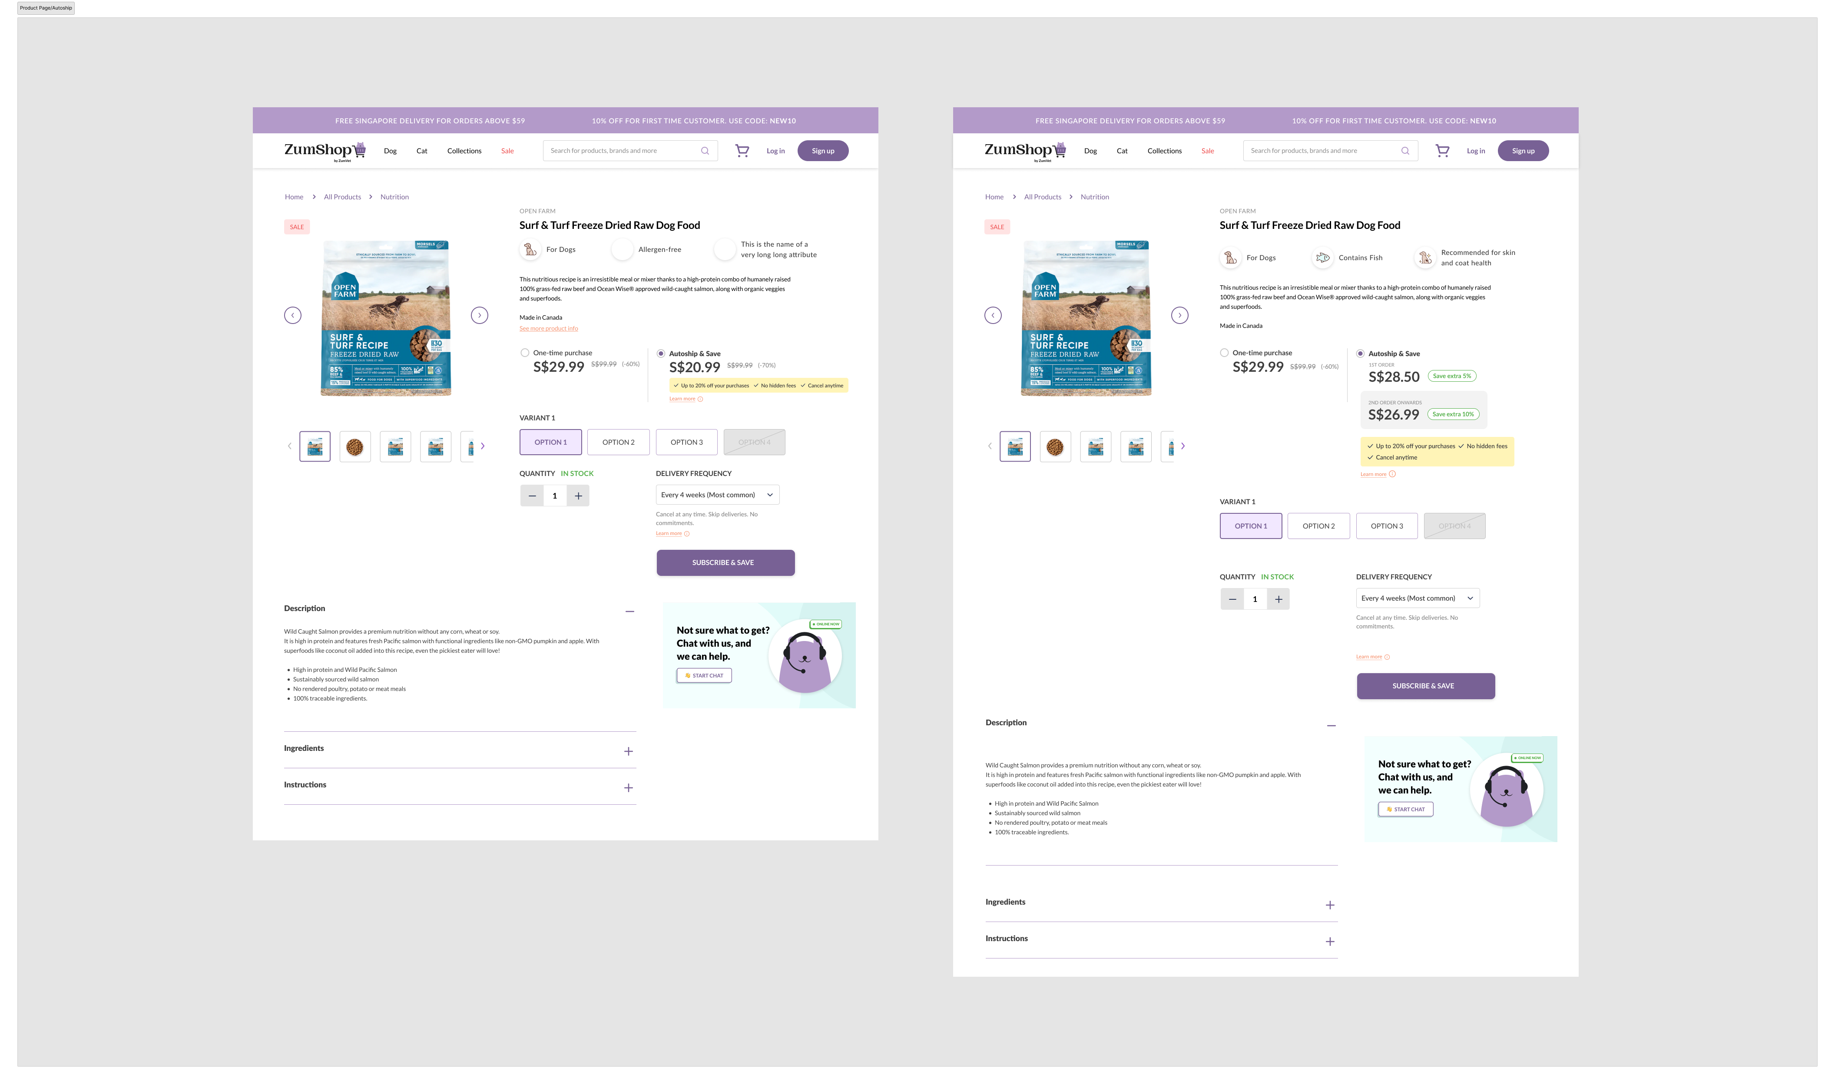Viewport: 1835px width, 1084px height.
Task: Click SUBSCRIBE & SAVE button on right page
Action: 1426,687
